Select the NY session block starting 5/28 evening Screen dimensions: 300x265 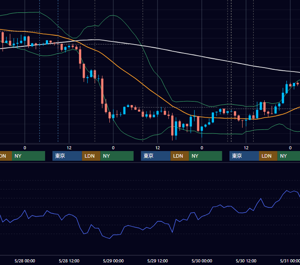pos(117,156)
